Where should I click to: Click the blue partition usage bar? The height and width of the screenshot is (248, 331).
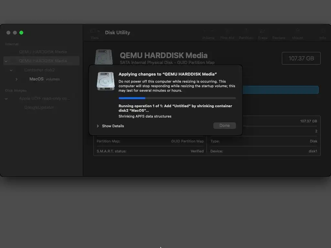(x=281, y=90)
